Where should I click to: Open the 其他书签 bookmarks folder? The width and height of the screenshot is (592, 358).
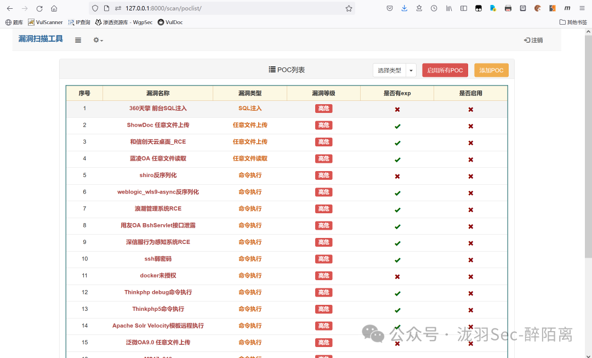(573, 22)
